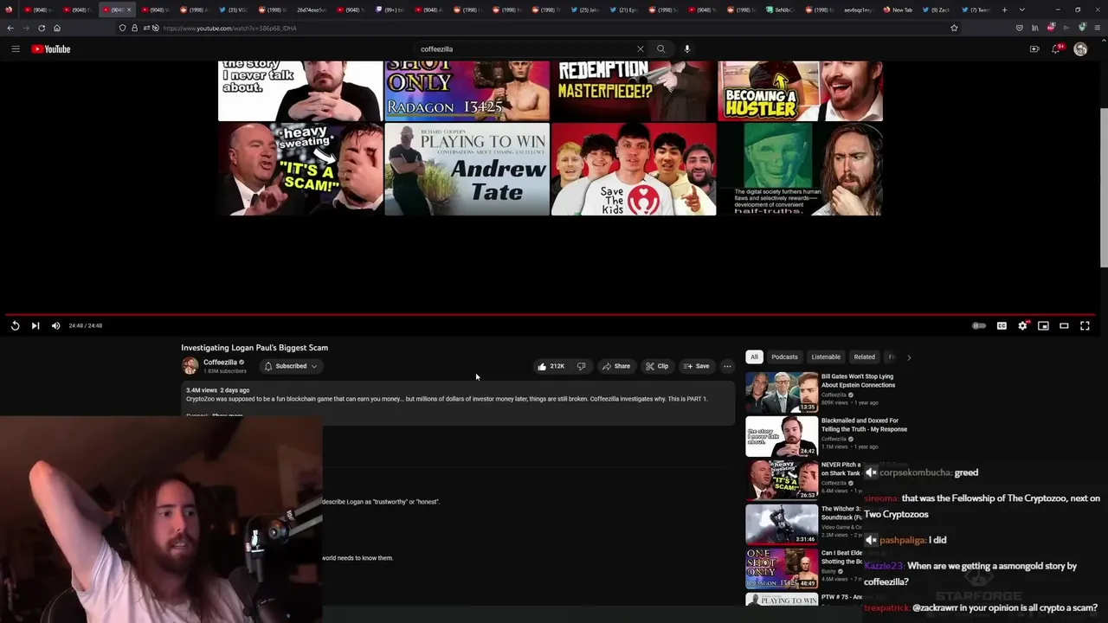Open the player settings gear
This screenshot has height=623, width=1108.
click(1022, 325)
